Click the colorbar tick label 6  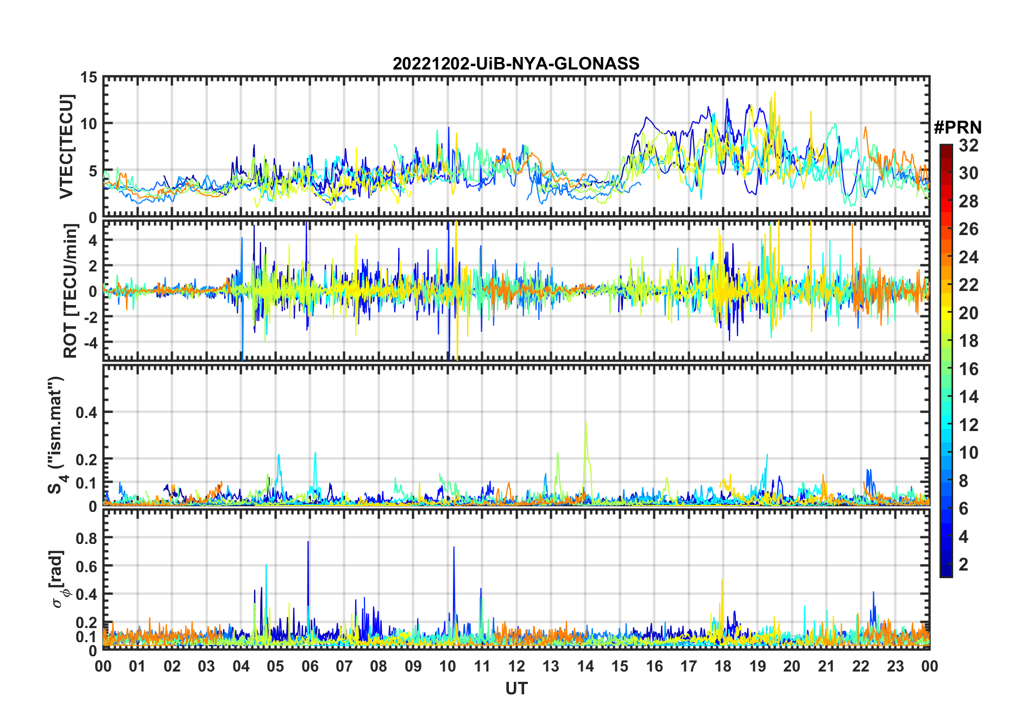(x=963, y=509)
